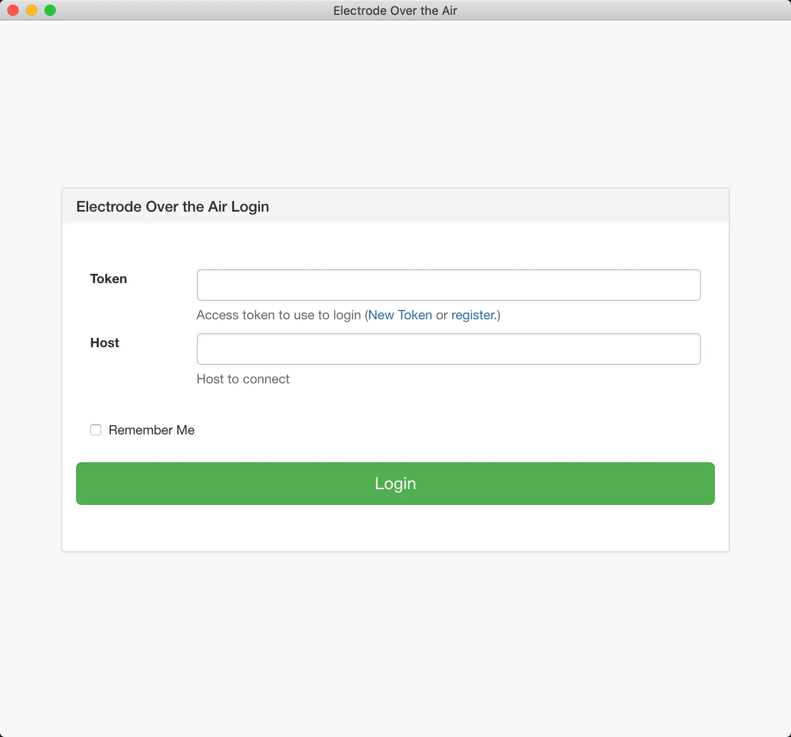Image resolution: width=791 pixels, height=737 pixels.
Task: Follow the register link
Action: [472, 315]
